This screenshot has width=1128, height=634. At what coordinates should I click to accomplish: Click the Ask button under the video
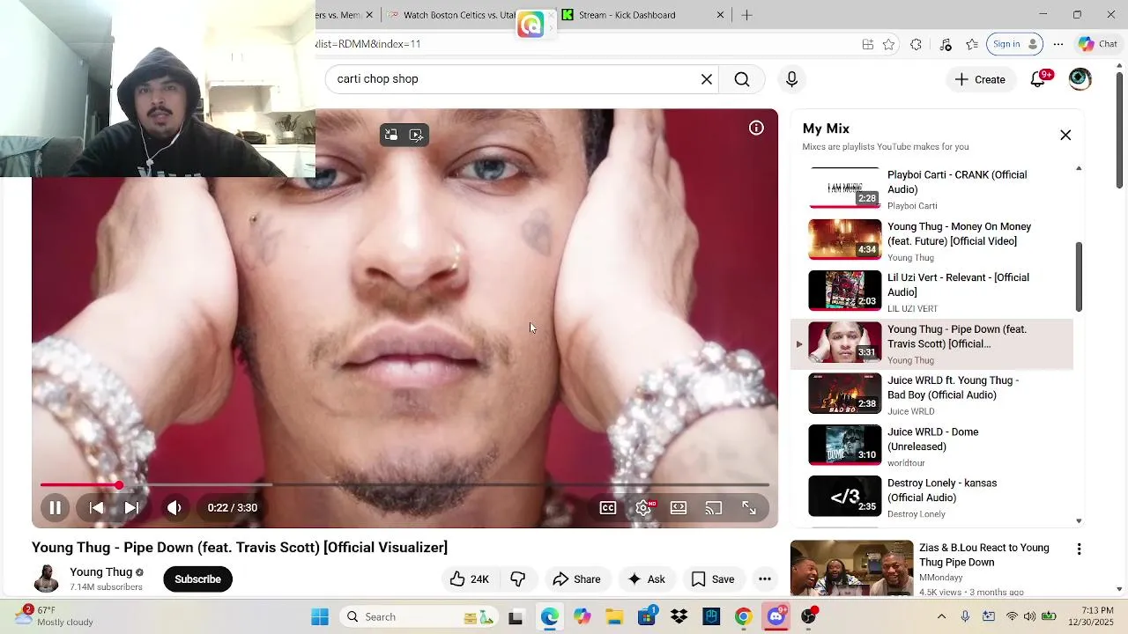tap(646, 579)
